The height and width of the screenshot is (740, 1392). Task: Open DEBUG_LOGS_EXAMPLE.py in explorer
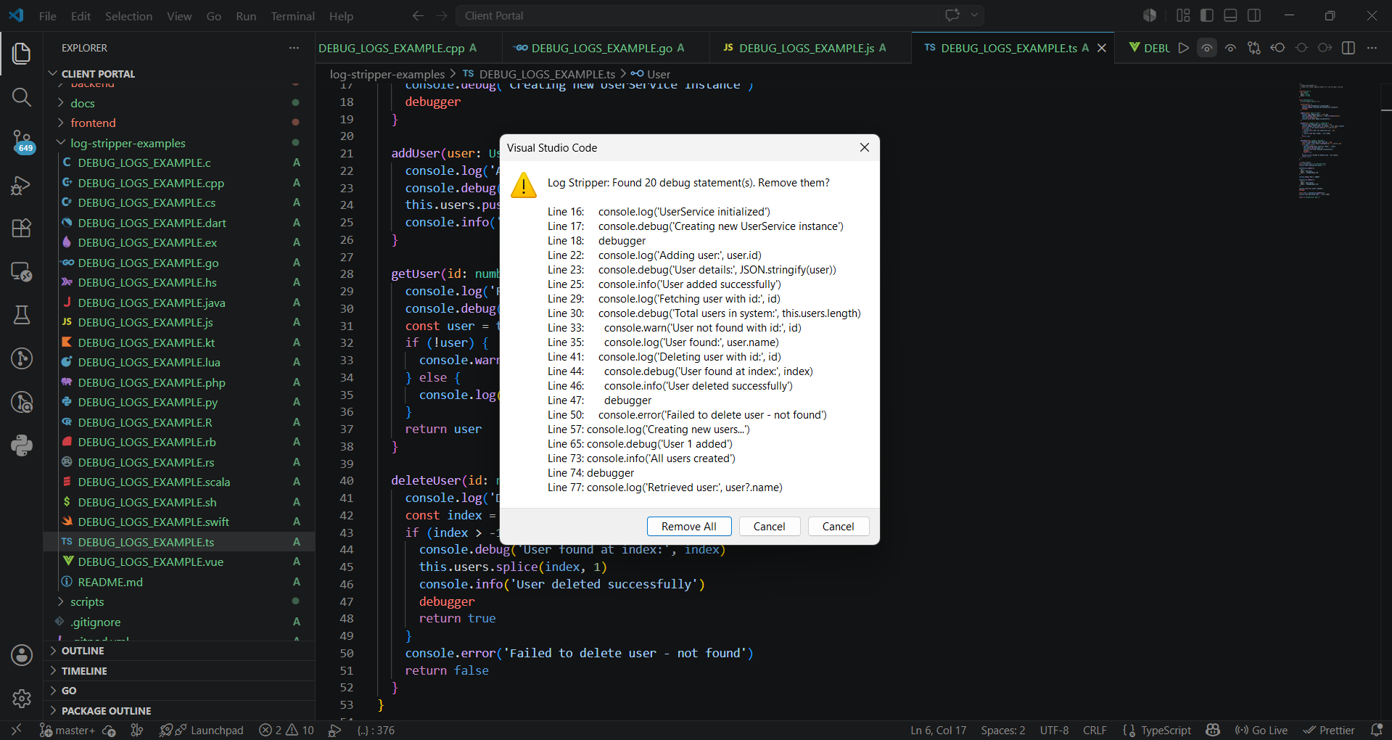[x=148, y=402]
